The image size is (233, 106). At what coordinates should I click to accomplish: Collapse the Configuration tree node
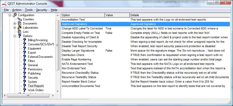point(10,15)
